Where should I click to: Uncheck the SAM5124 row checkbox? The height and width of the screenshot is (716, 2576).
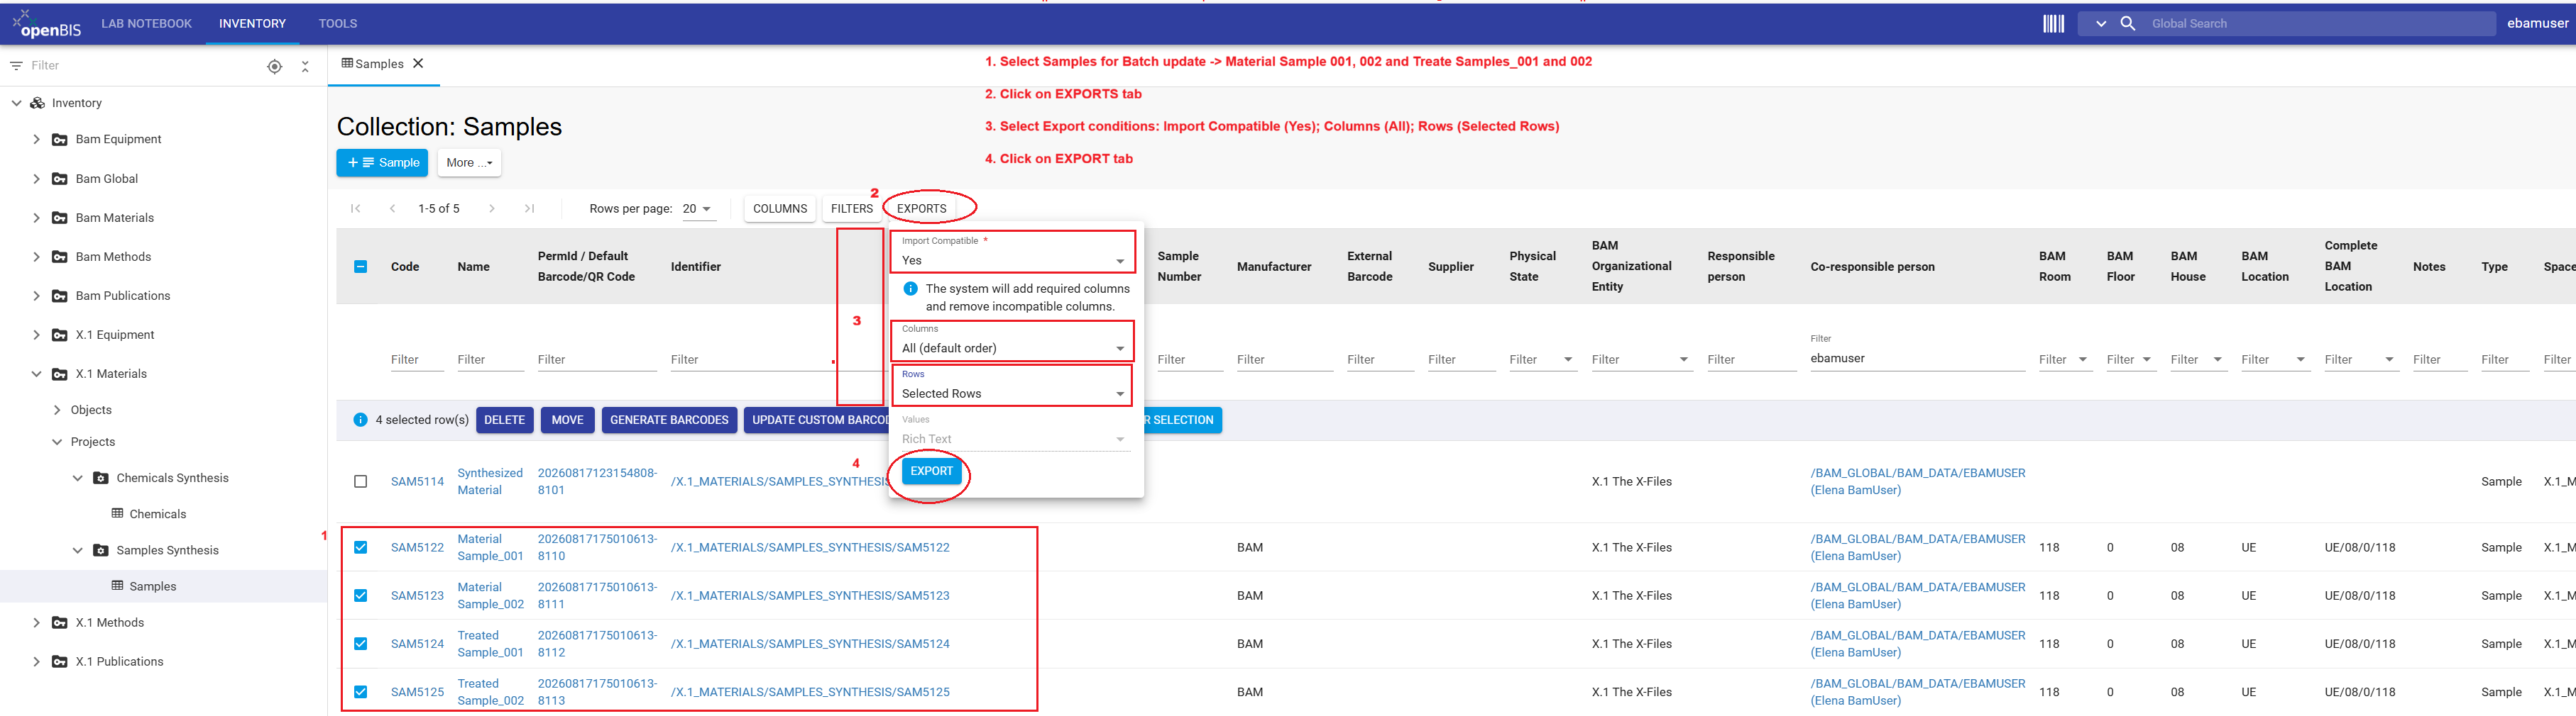click(361, 644)
